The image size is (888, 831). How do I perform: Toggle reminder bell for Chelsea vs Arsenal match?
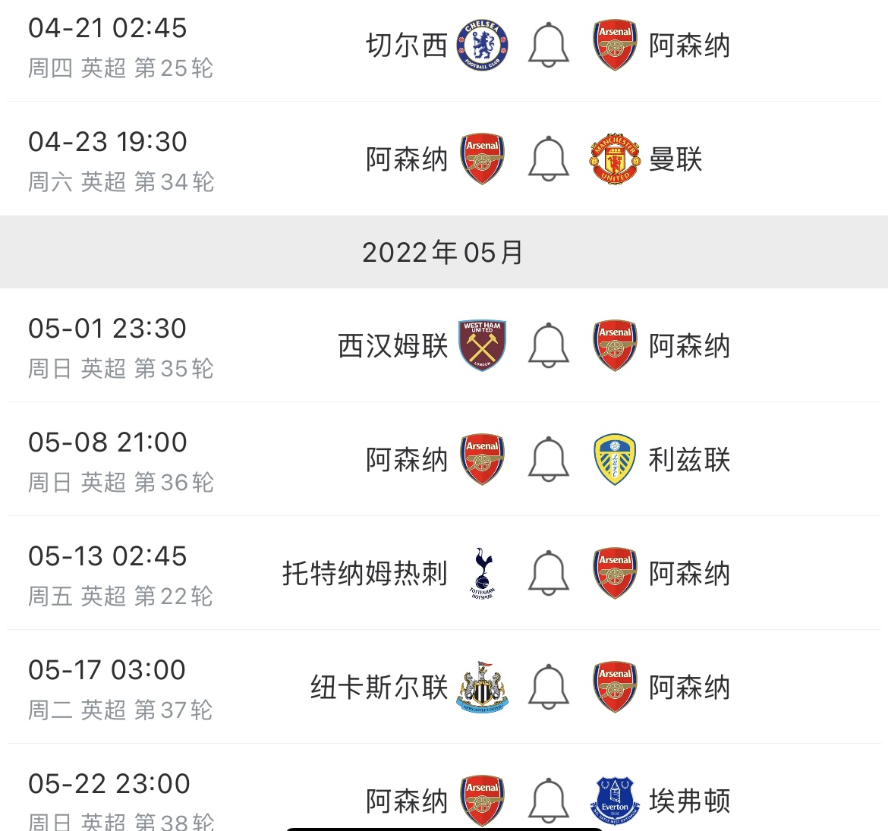coord(548,45)
